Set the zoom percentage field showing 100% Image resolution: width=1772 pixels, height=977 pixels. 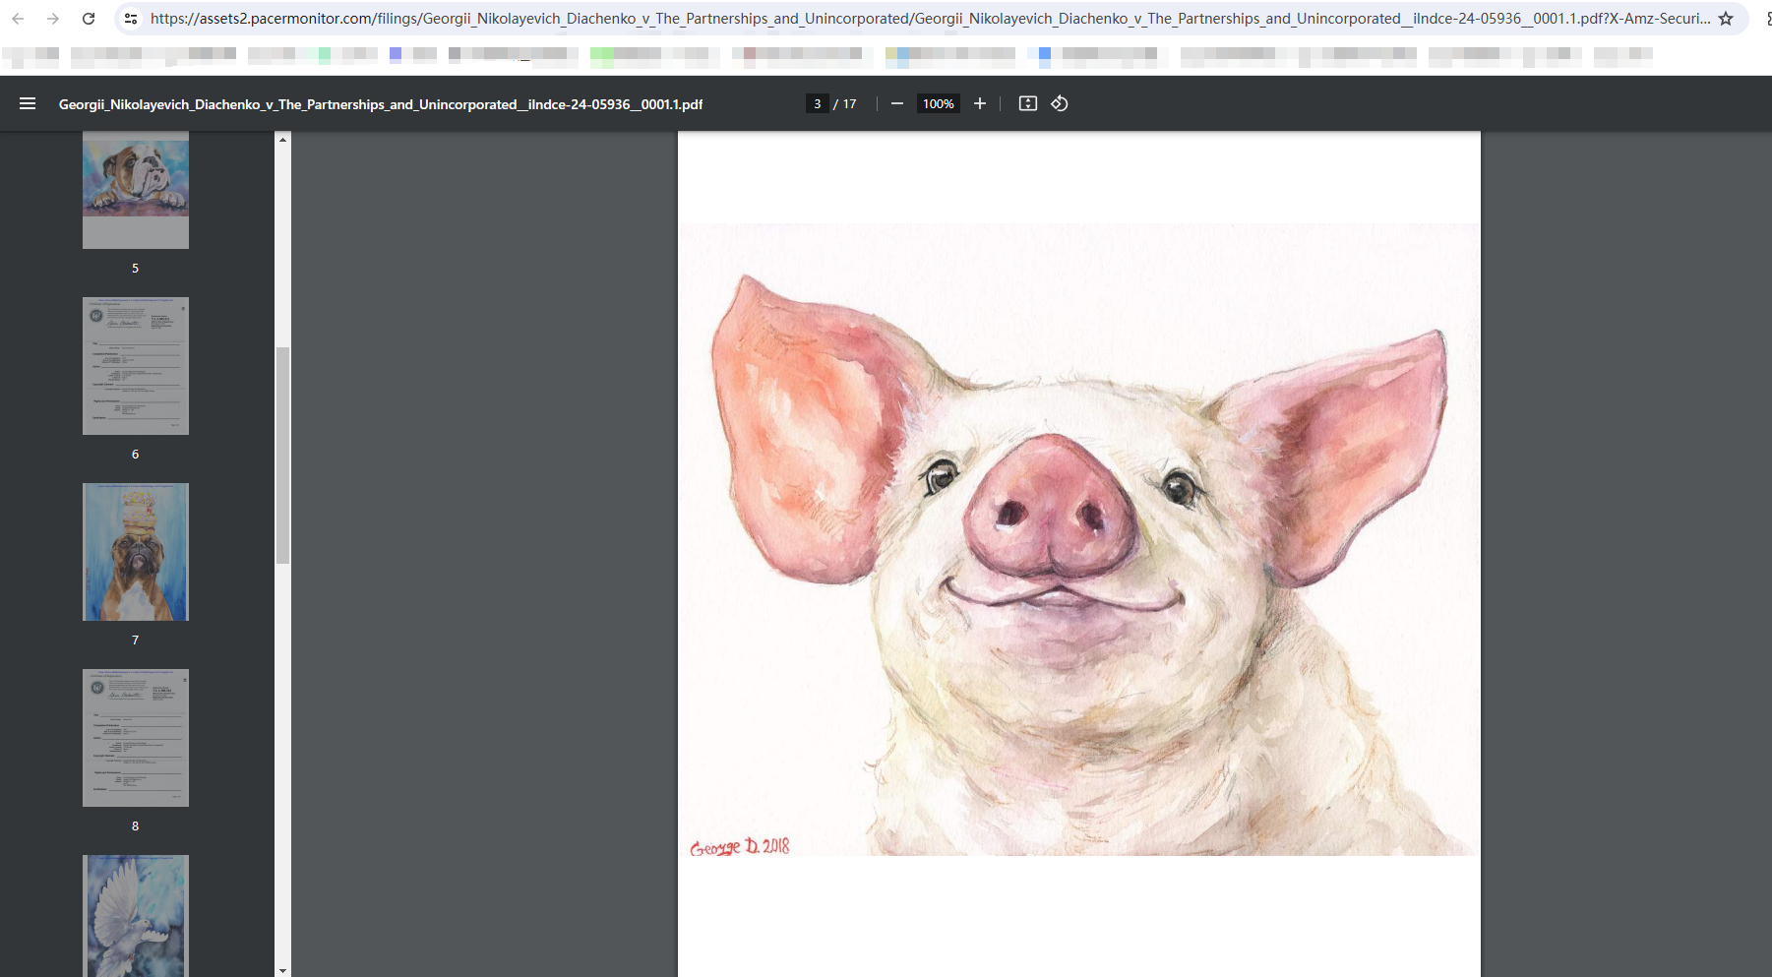(939, 103)
